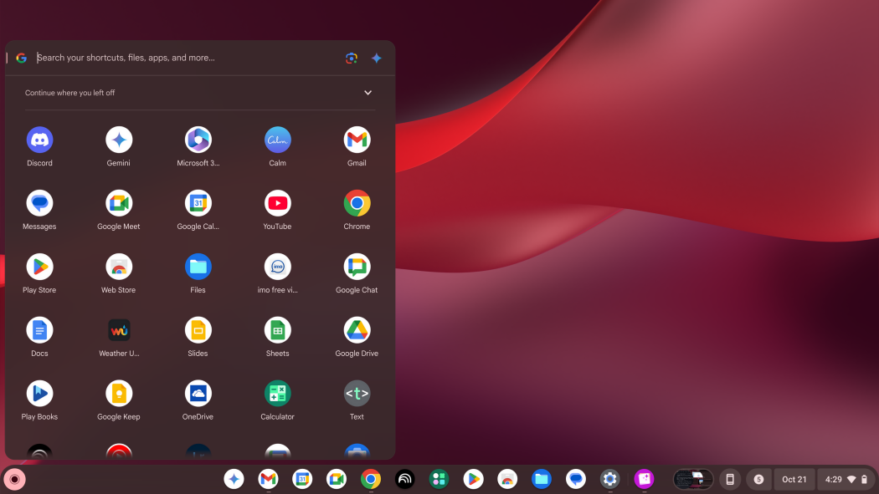
Task: Start a Google Meet session
Action: click(x=118, y=201)
